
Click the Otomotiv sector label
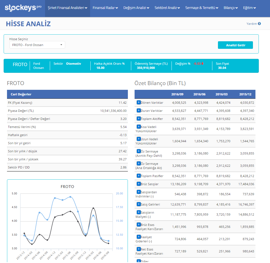[x=74, y=64]
